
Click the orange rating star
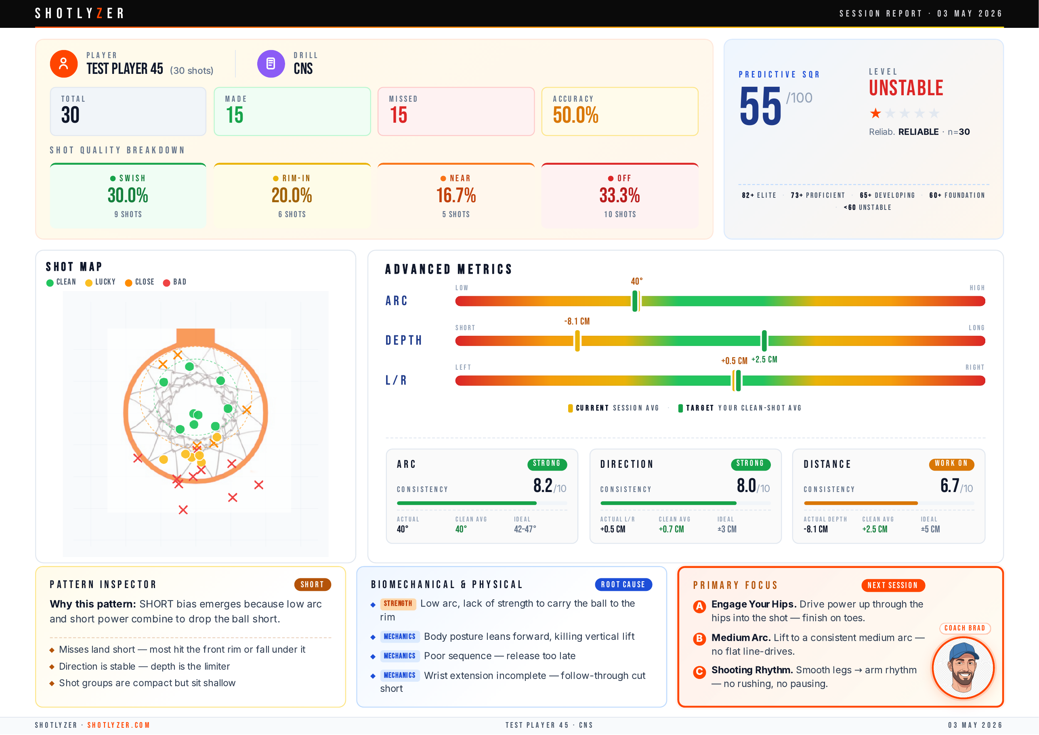875,113
